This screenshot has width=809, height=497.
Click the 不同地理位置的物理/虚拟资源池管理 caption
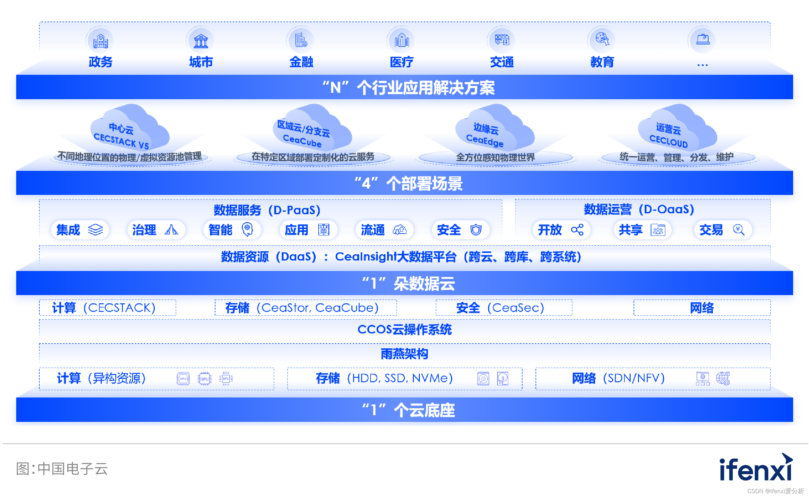(129, 157)
